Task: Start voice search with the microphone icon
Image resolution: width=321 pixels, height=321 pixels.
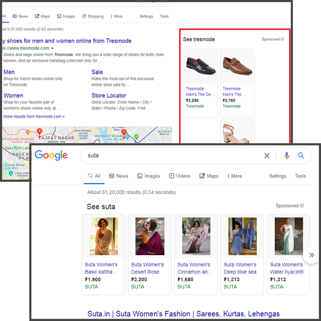Action: coord(286,156)
